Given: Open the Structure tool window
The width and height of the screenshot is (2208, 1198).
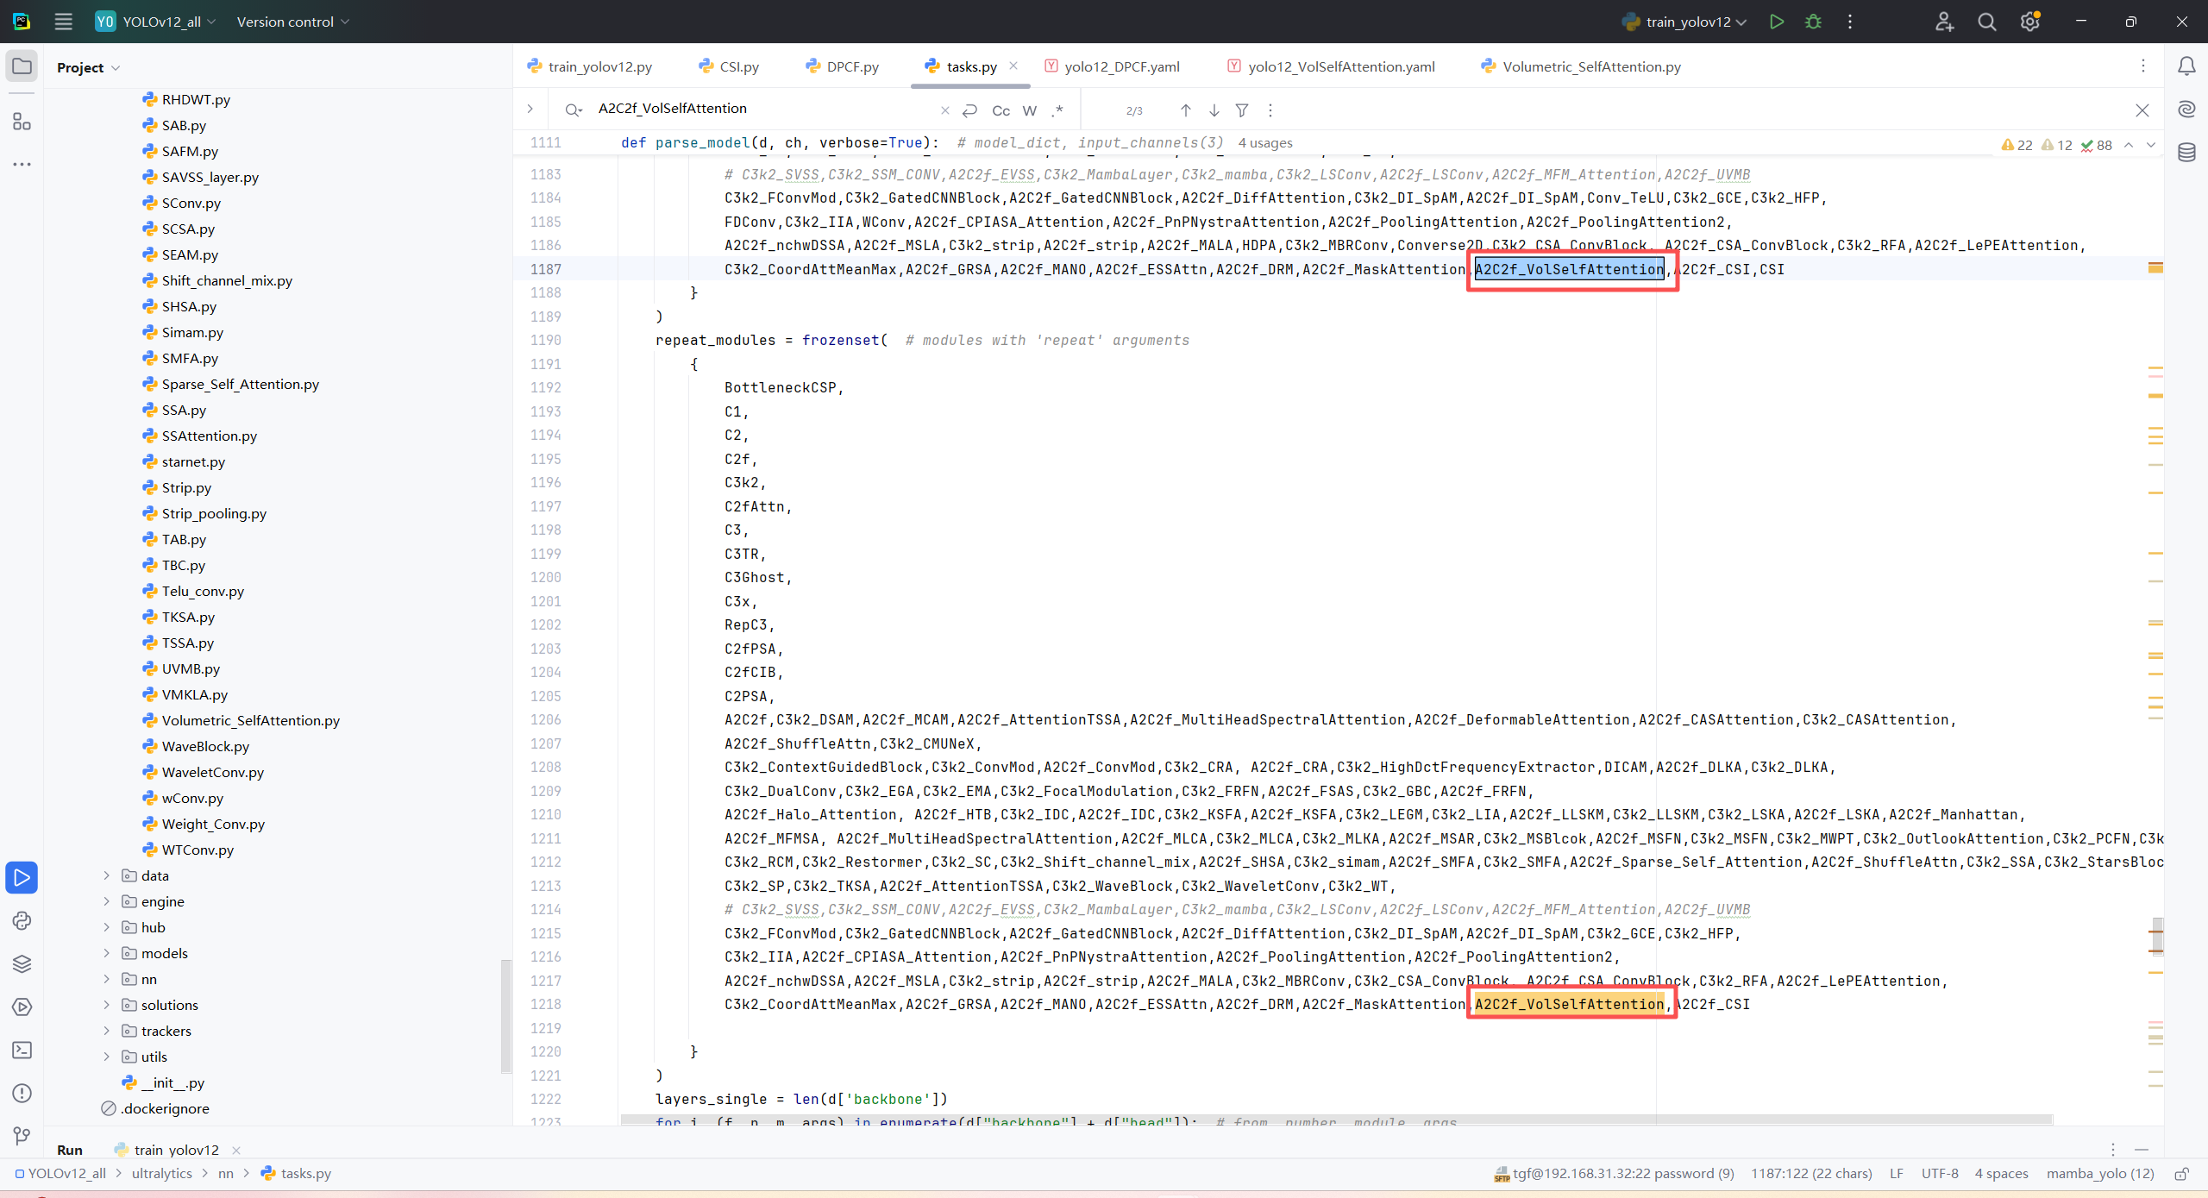Looking at the screenshot, I should (x=22, y=122).
